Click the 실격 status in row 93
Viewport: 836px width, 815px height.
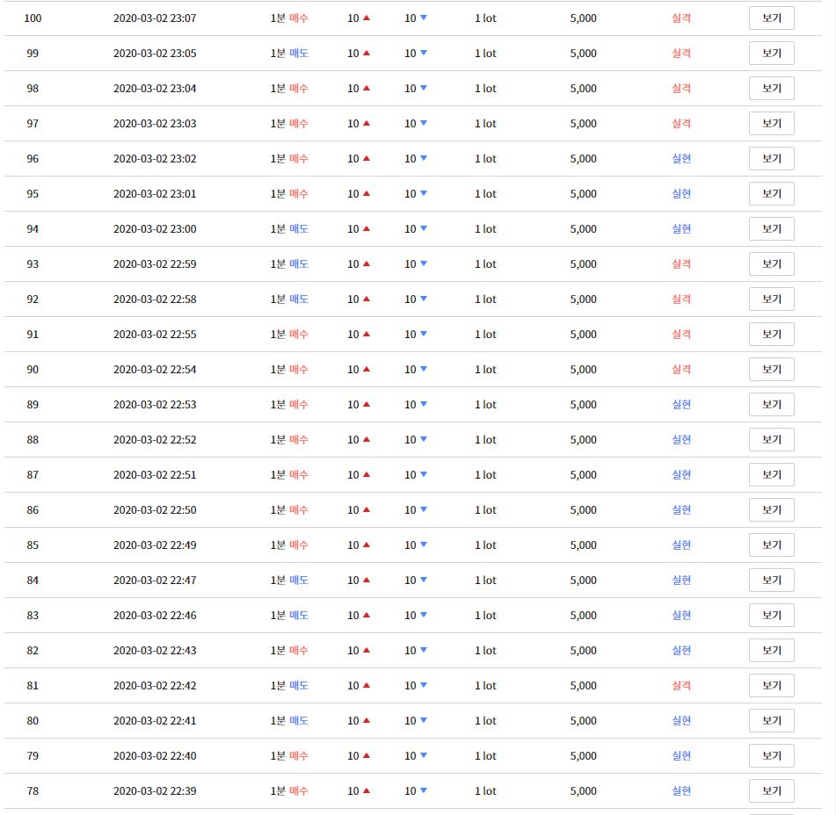(681, 264)
